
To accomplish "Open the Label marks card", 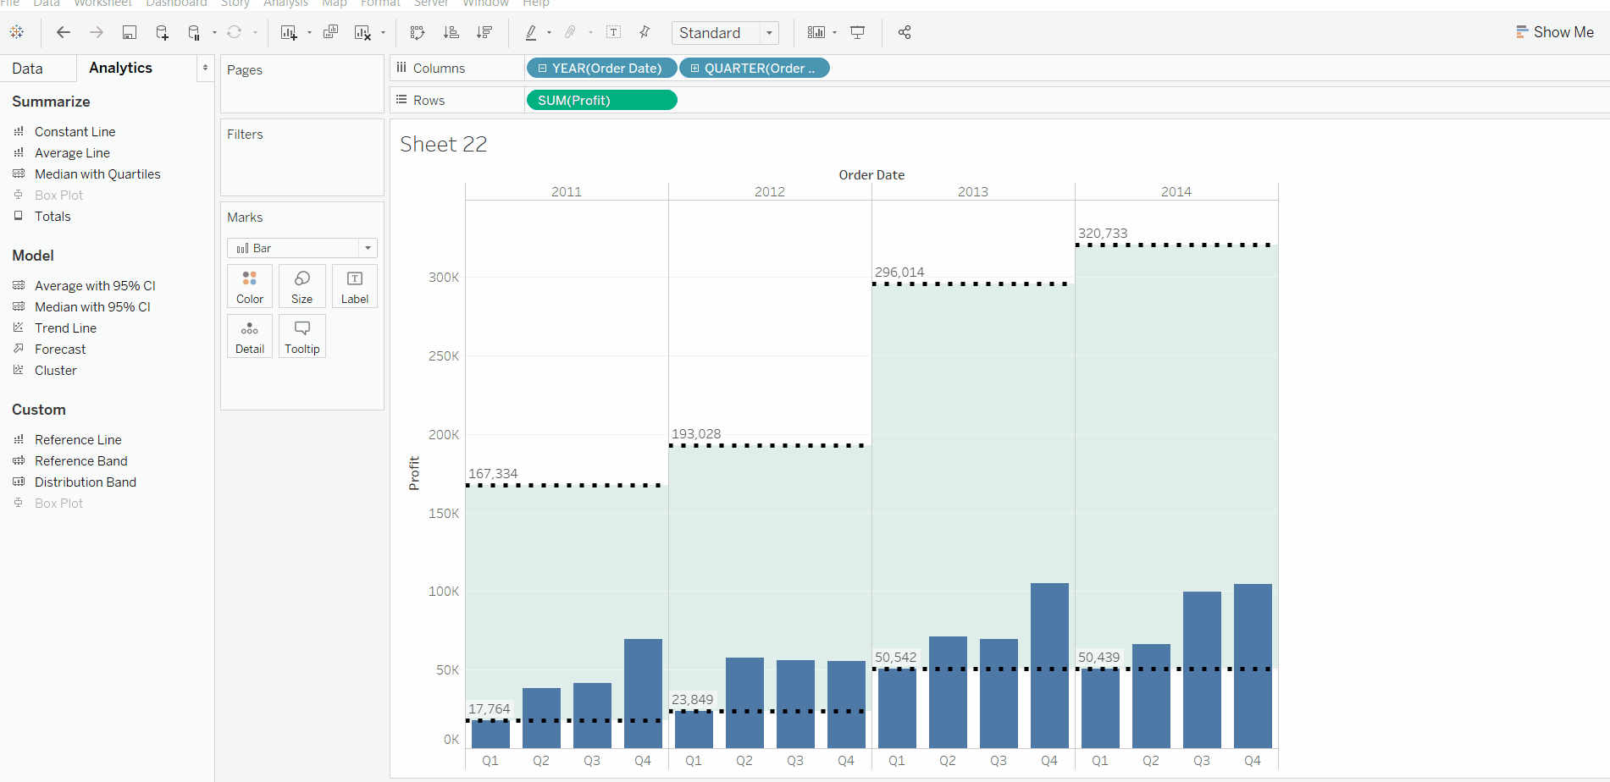I will (355, 286).
